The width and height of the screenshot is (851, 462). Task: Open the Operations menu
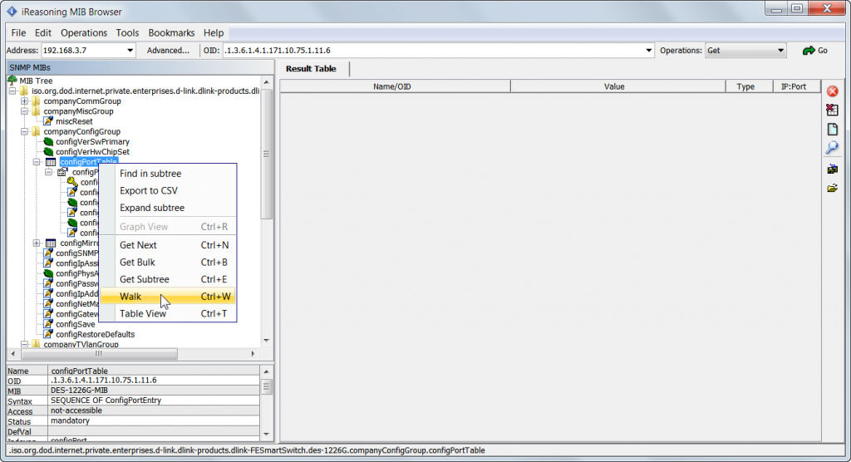click(84, 32)
